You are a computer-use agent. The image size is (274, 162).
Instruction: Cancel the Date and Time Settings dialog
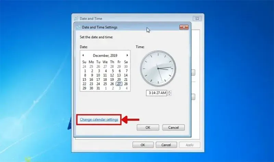[173, 127]
